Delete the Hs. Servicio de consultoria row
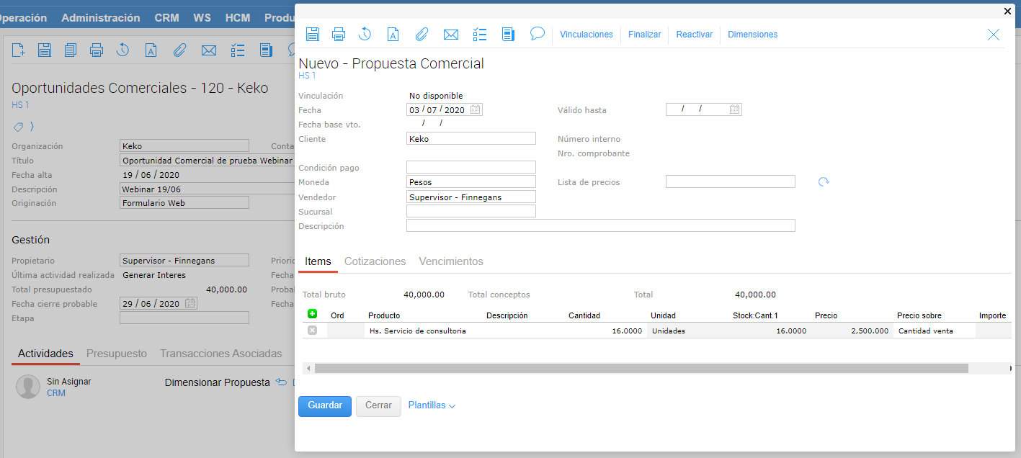 (x=312, y=331)
